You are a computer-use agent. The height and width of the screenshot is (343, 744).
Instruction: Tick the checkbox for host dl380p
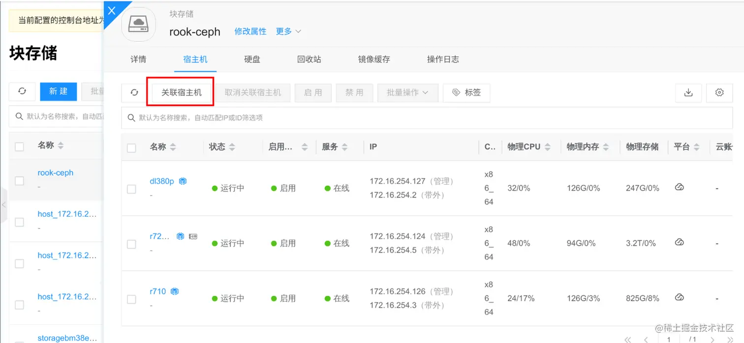point(131,189)
